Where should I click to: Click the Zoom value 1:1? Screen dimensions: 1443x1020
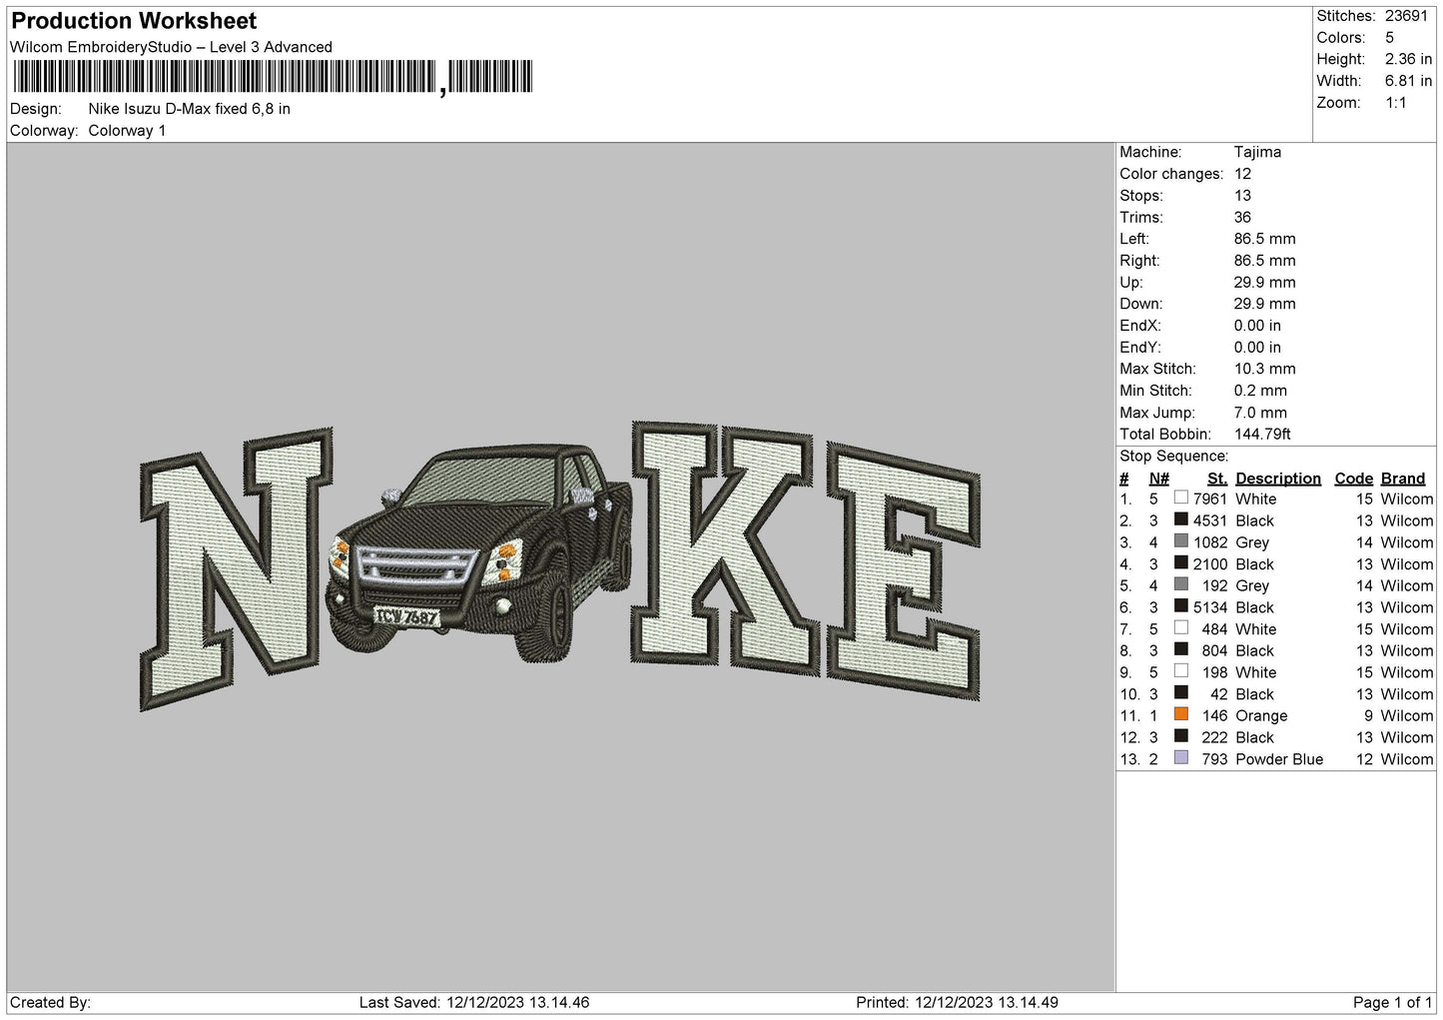1395,103
